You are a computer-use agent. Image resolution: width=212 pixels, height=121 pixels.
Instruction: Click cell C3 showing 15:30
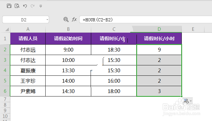tap(114, 60)
